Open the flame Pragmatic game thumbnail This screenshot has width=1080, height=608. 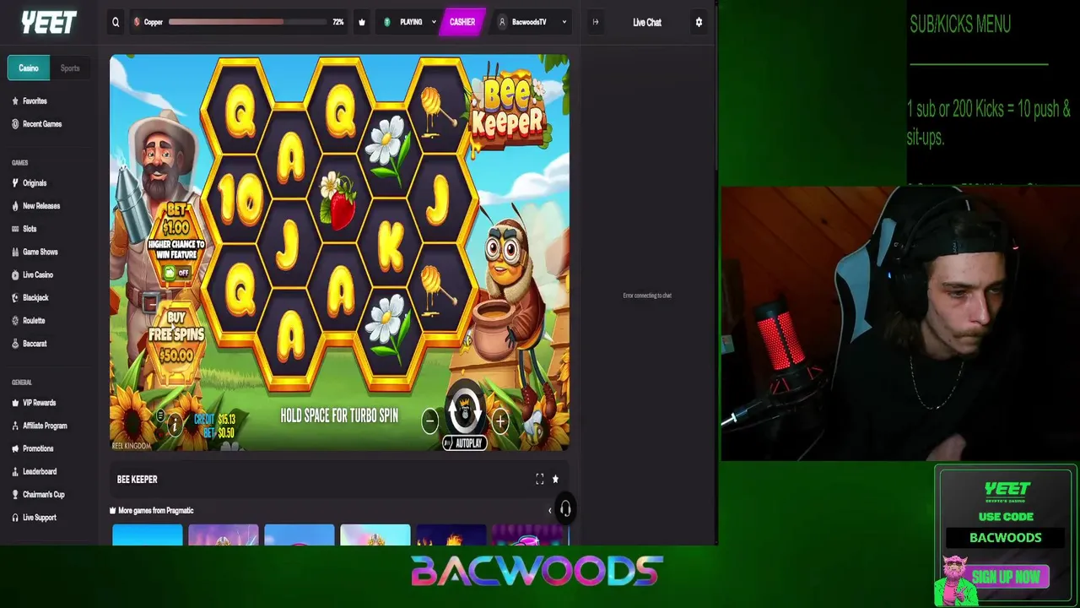pos(451,535)
